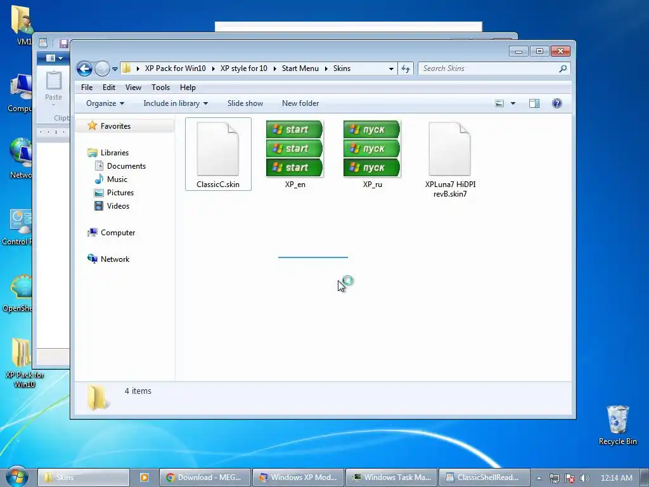
Task: Open Explorer help via question mark icon
Action: (557, 103)
